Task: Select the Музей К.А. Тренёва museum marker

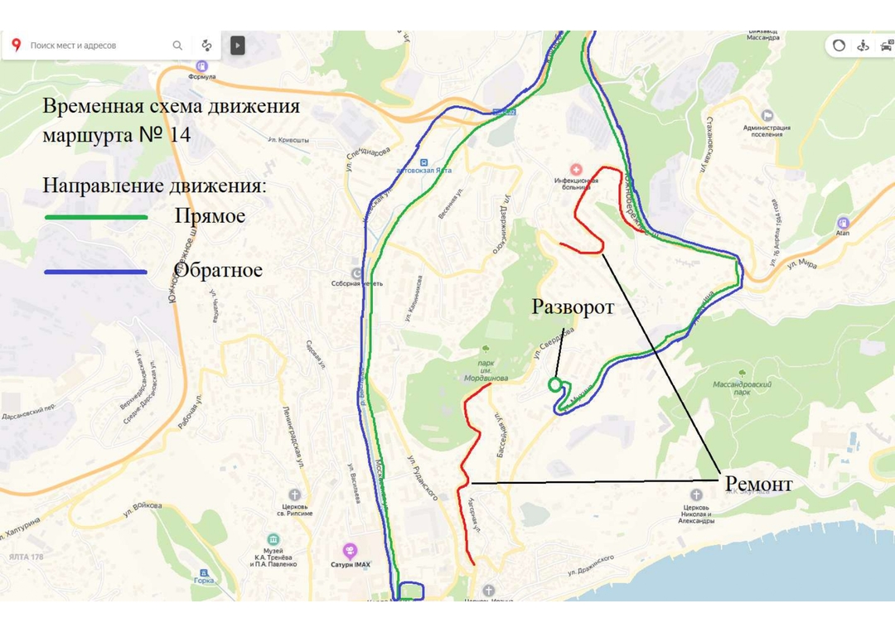Action: click(273, 540)
